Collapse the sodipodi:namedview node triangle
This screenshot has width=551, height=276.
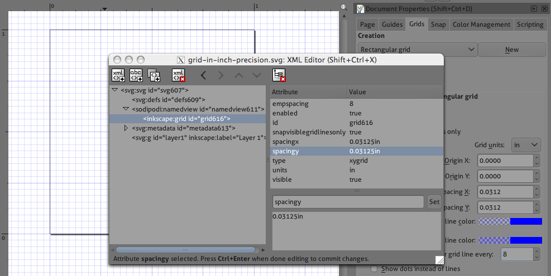(126, 109)
